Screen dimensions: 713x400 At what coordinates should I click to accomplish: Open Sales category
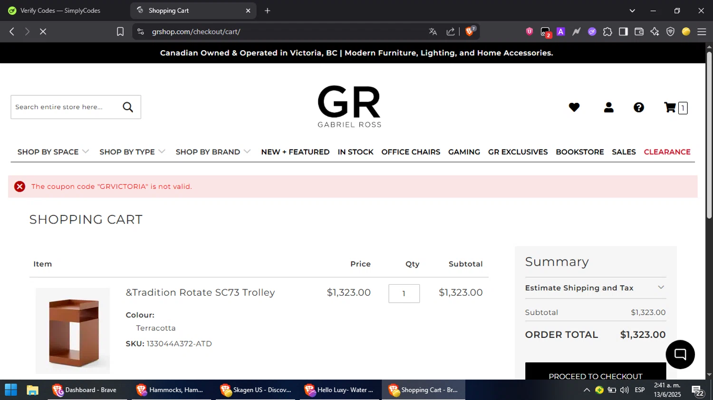click(624, 152)
